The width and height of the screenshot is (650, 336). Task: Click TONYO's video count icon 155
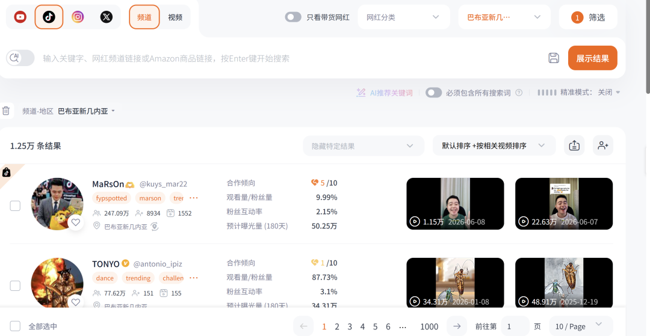tap(164, 293)
